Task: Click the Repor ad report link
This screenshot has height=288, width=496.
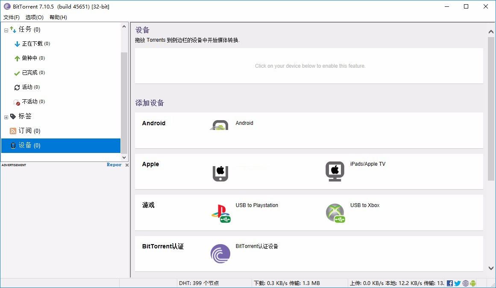Action: click(x=114, y=164)
